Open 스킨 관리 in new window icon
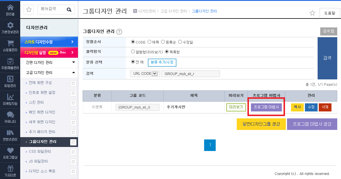Viewport: 341px width, 179px height. coord(73,103)
